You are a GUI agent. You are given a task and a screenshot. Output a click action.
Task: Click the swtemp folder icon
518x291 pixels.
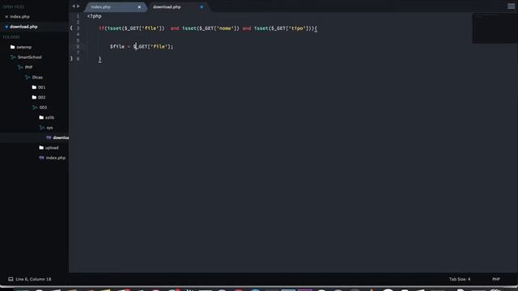tap(13, 47)
